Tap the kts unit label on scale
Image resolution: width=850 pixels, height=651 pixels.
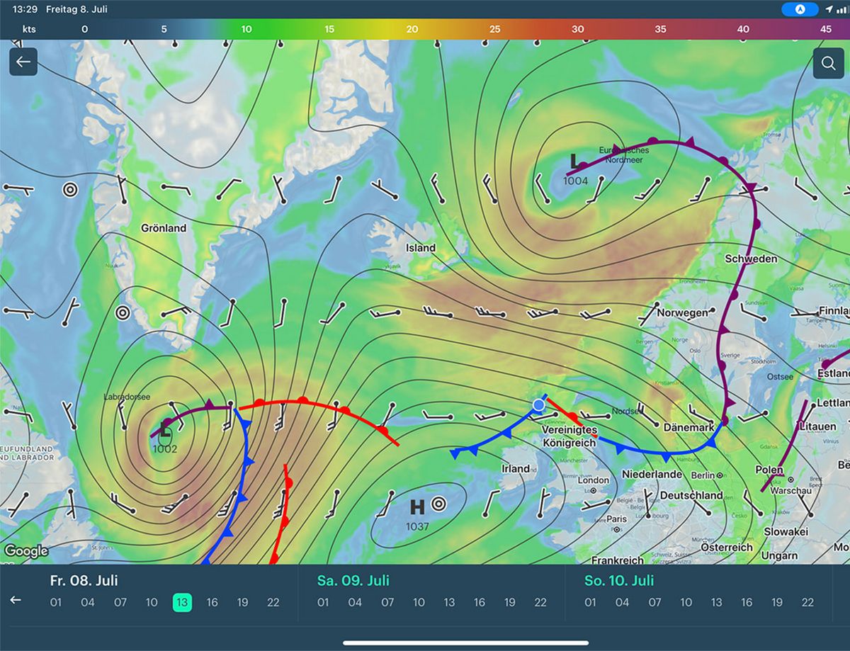[x=28, y=29]
